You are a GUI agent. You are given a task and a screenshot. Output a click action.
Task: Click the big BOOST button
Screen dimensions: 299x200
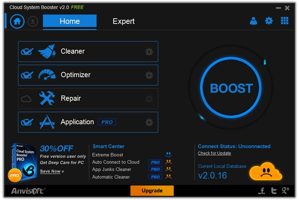(231, 88)
